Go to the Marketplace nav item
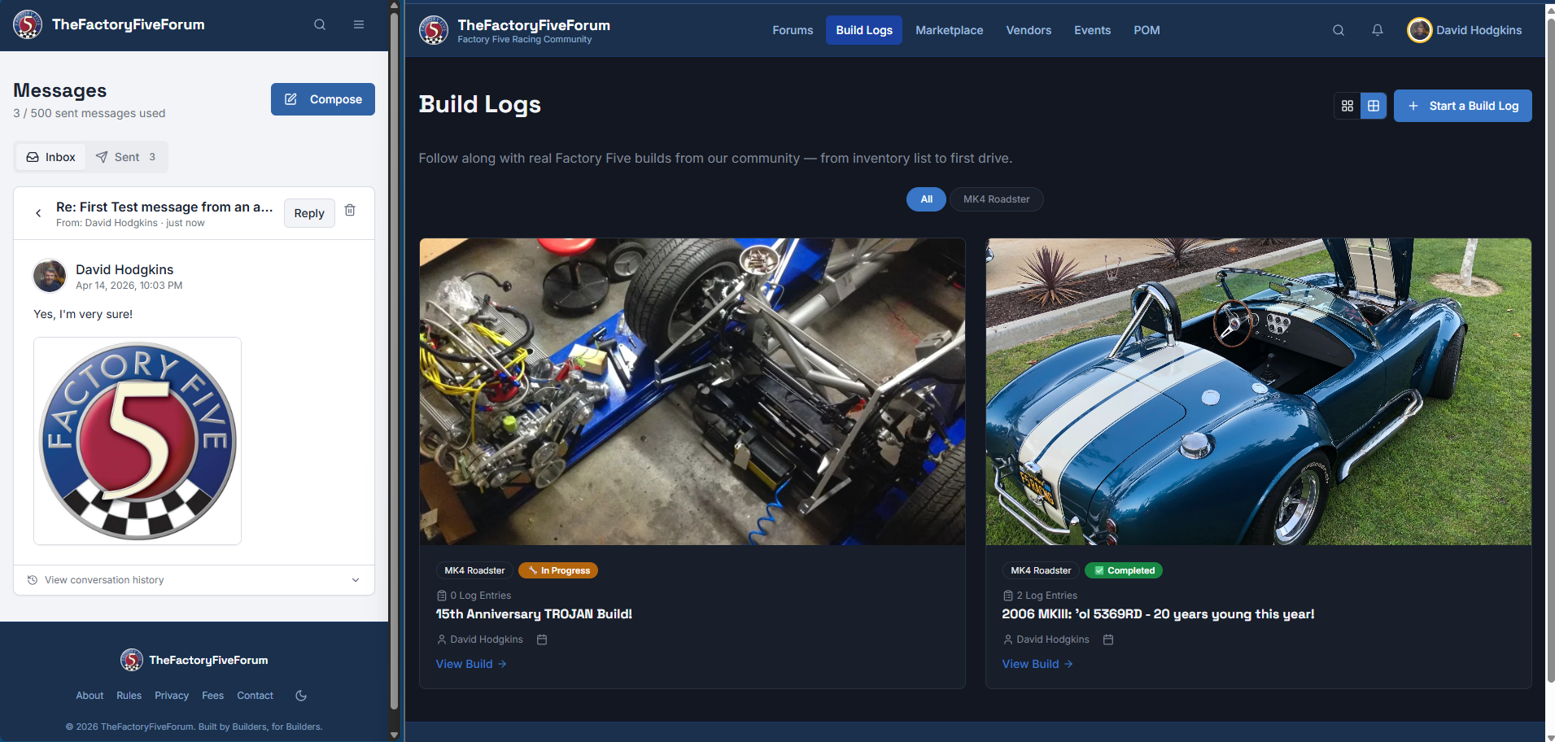 [949, 30]
